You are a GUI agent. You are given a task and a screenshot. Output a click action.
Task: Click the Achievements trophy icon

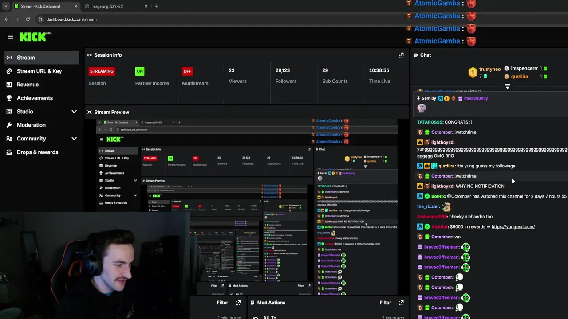click(x=9, y=98)
